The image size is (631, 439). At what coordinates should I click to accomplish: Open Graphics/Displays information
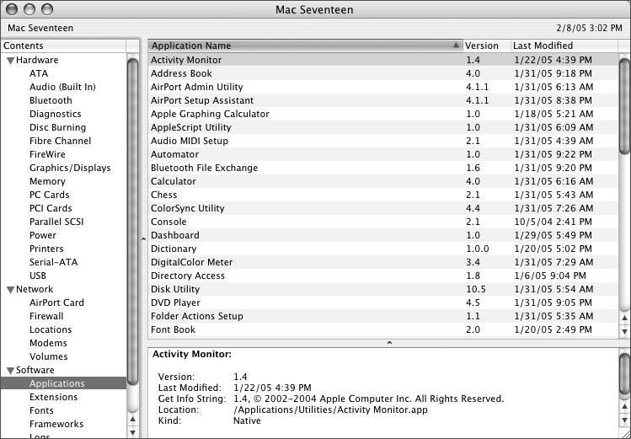point(70,168)
